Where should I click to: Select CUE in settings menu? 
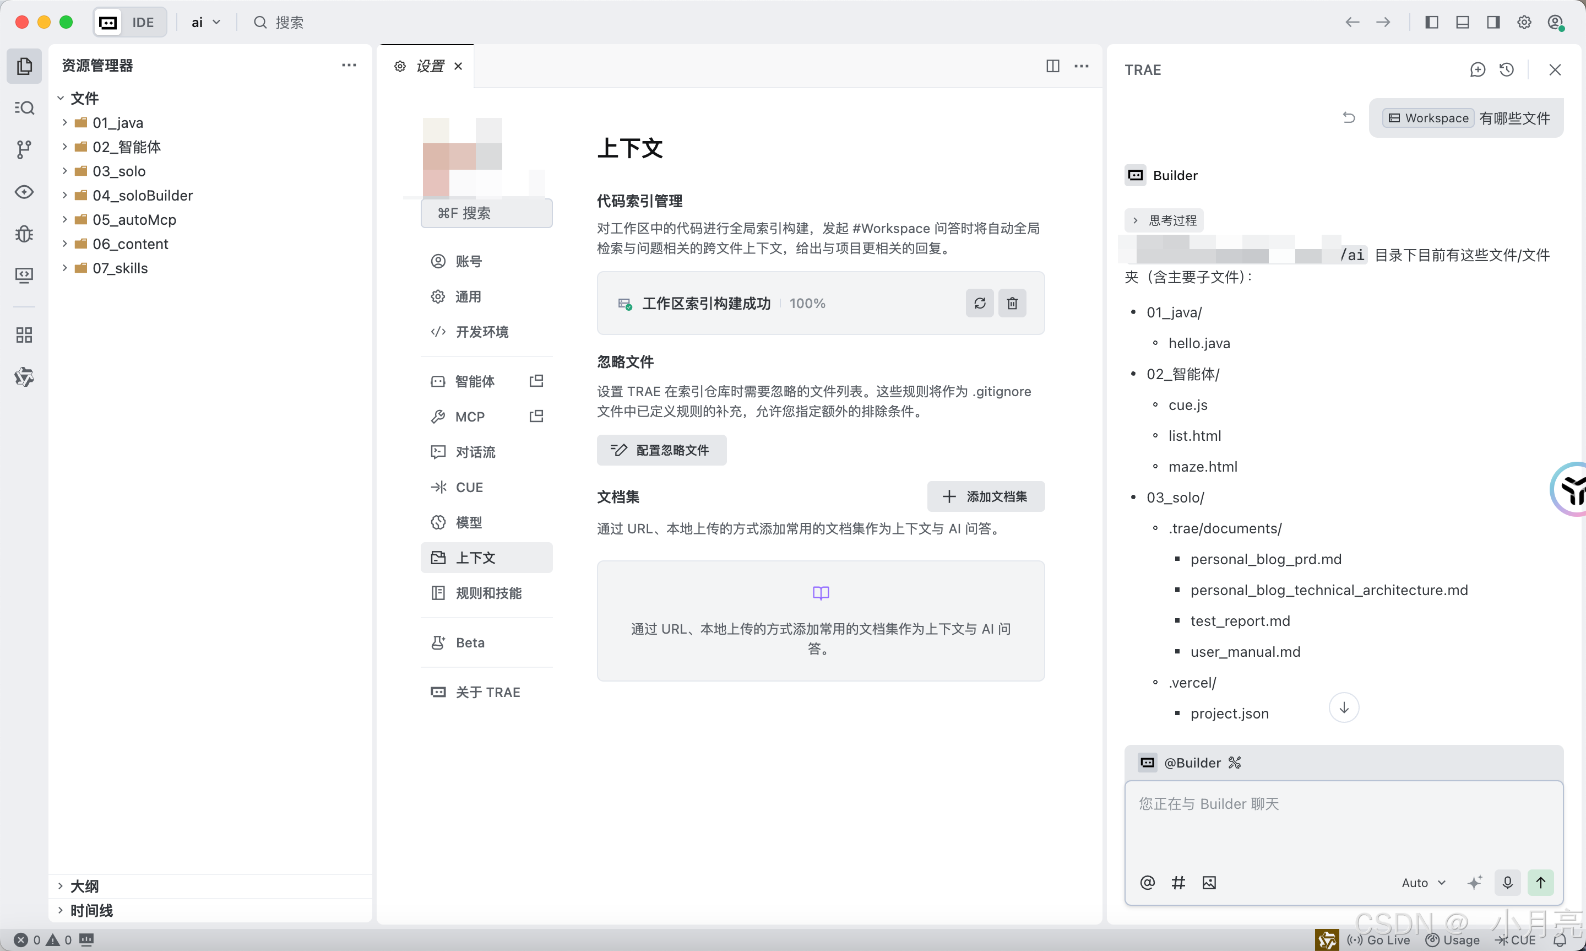tap(487, 487)
